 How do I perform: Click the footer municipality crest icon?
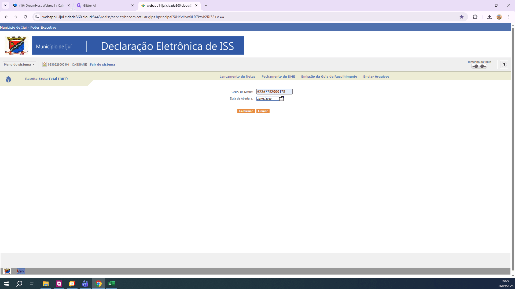pos(7,271)
